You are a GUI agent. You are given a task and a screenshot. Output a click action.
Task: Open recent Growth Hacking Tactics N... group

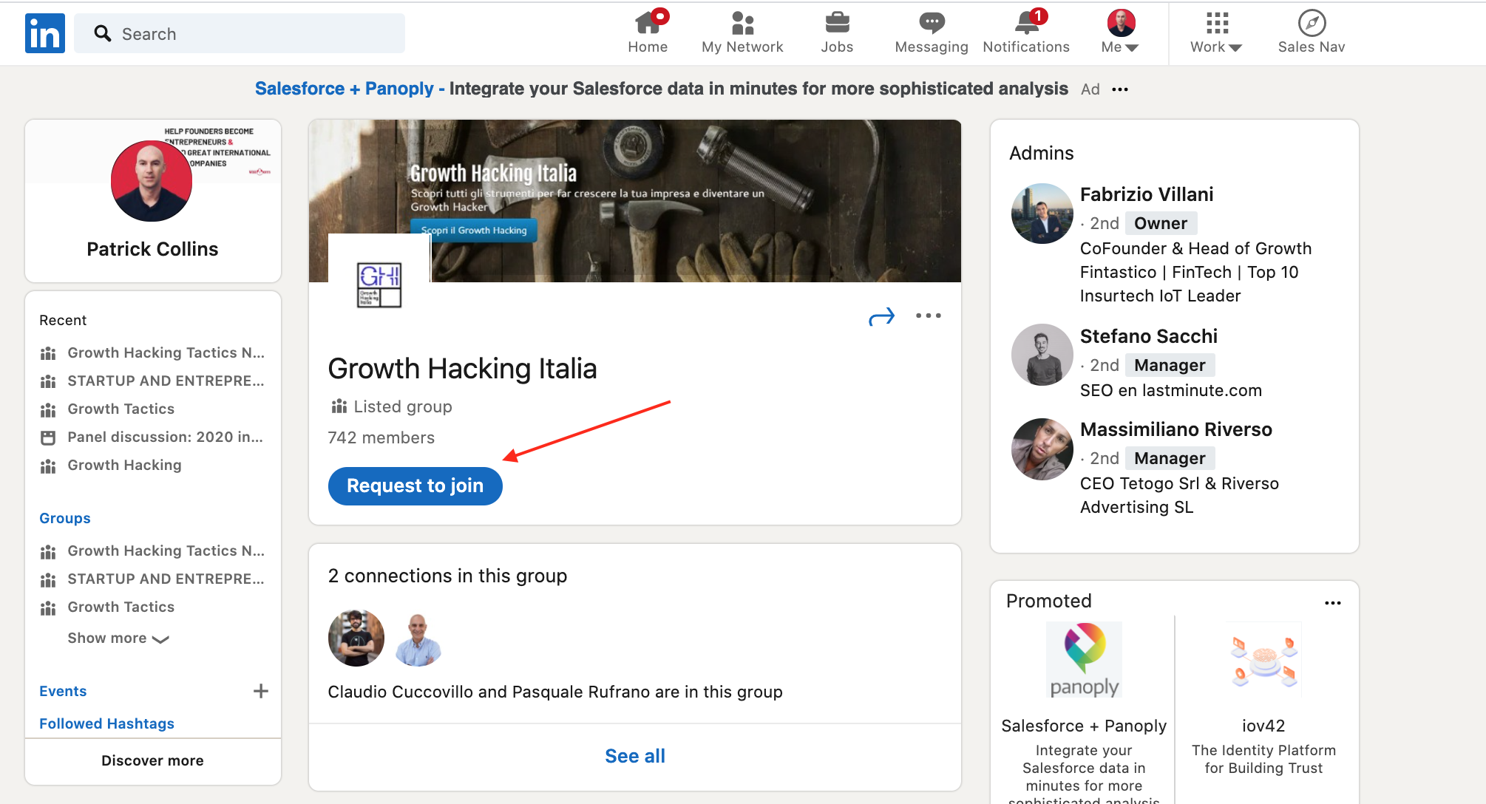click(x=152, y=353)
